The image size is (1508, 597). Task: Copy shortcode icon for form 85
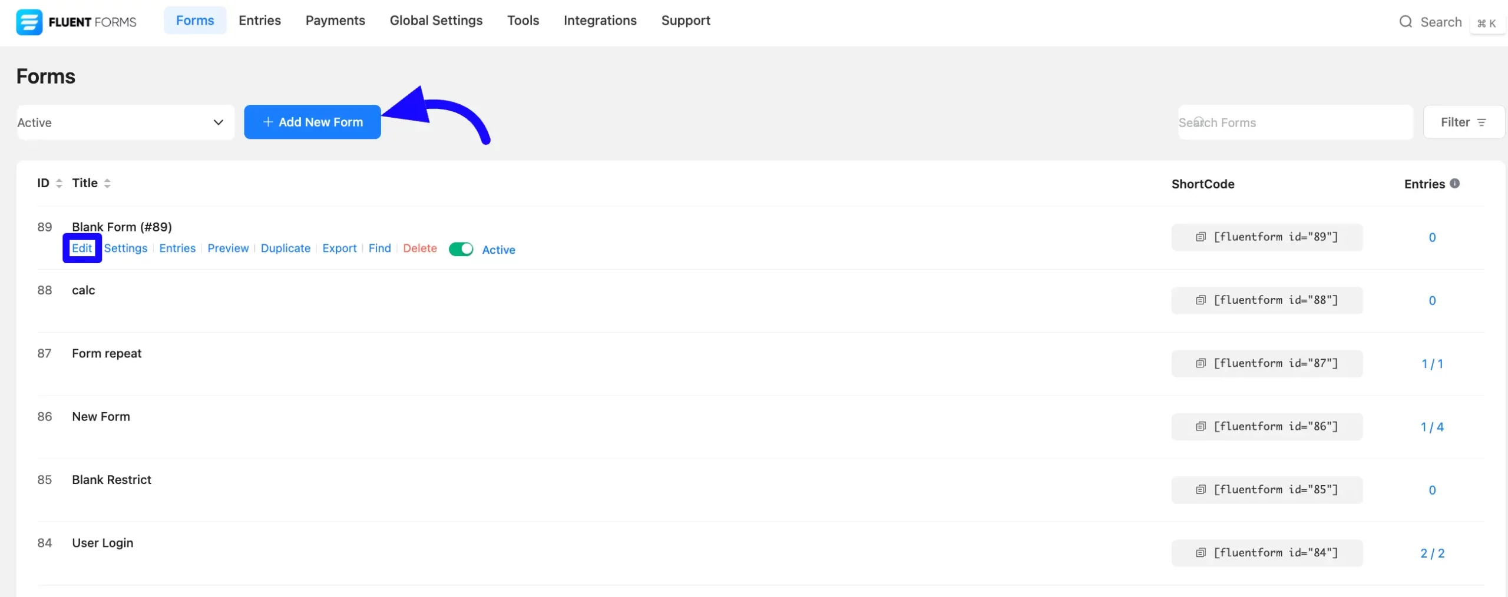pyautogui.click(x=1201, y=489)
